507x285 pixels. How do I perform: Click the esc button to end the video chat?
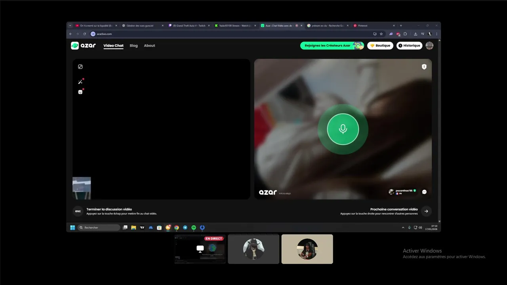pos(78,211)
